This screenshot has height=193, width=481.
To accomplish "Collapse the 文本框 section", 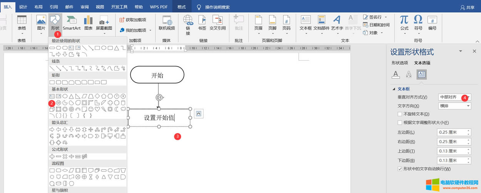I will tap(394, 89).
